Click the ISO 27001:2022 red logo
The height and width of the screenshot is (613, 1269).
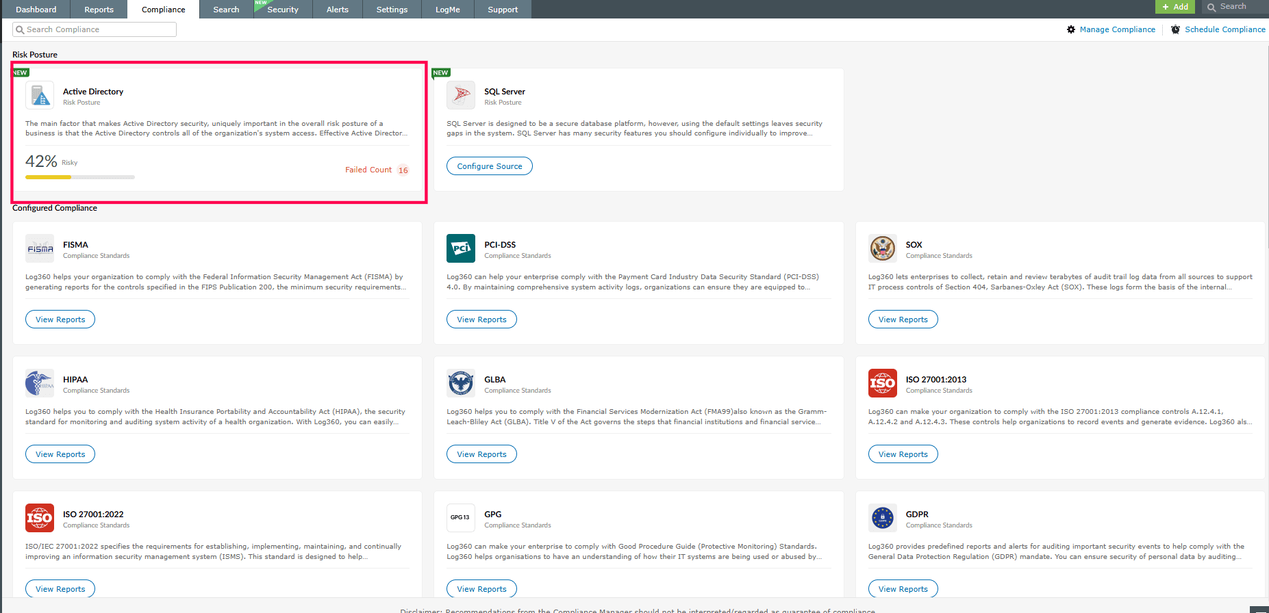pyautogui.click(x=40, y=519)
